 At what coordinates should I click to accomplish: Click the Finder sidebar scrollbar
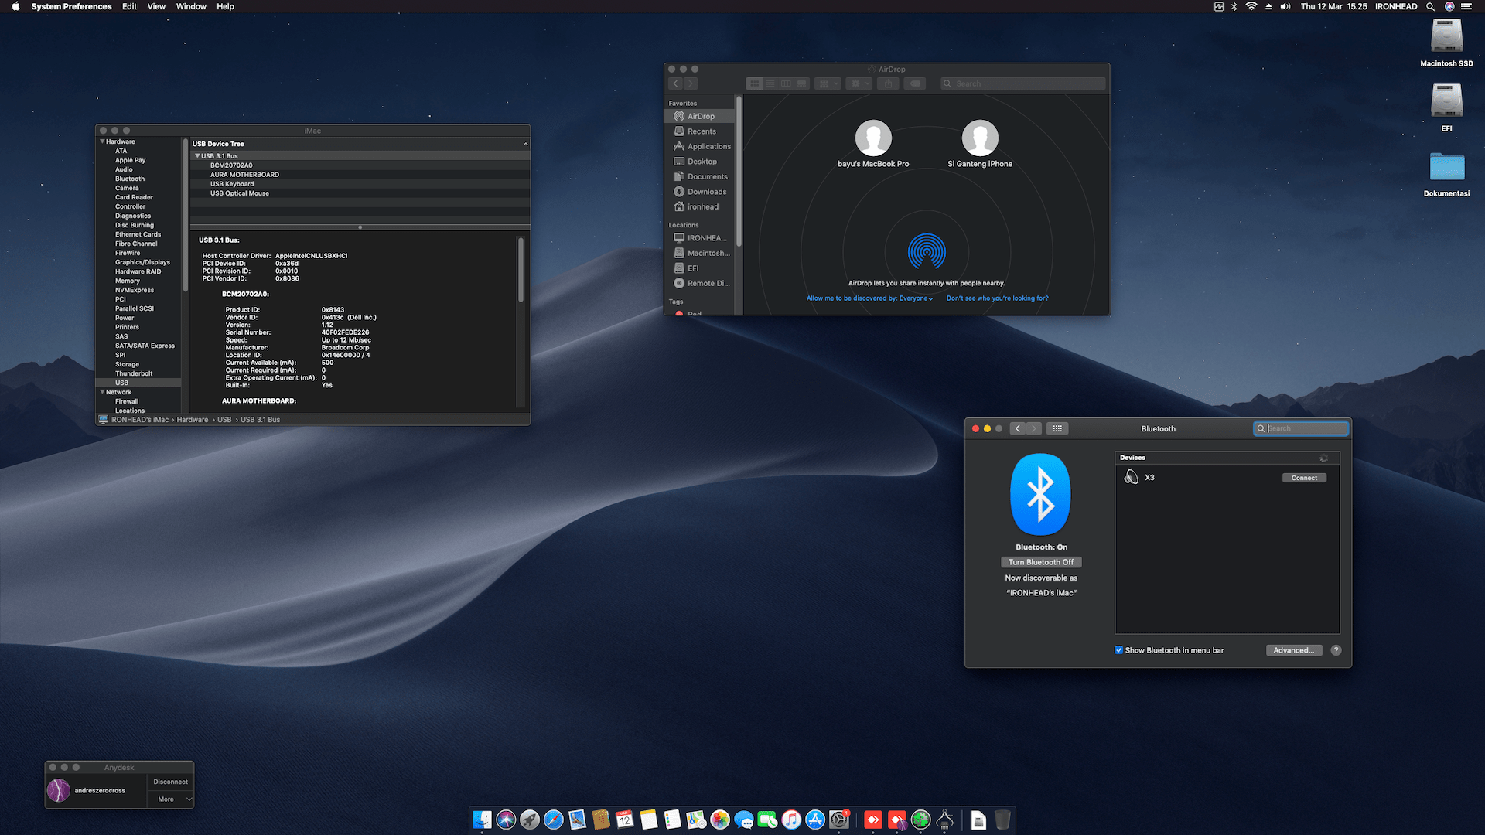tap(739, 170)
